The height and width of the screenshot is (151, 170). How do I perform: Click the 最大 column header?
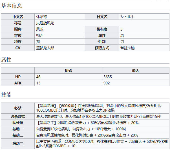[136, 71]
